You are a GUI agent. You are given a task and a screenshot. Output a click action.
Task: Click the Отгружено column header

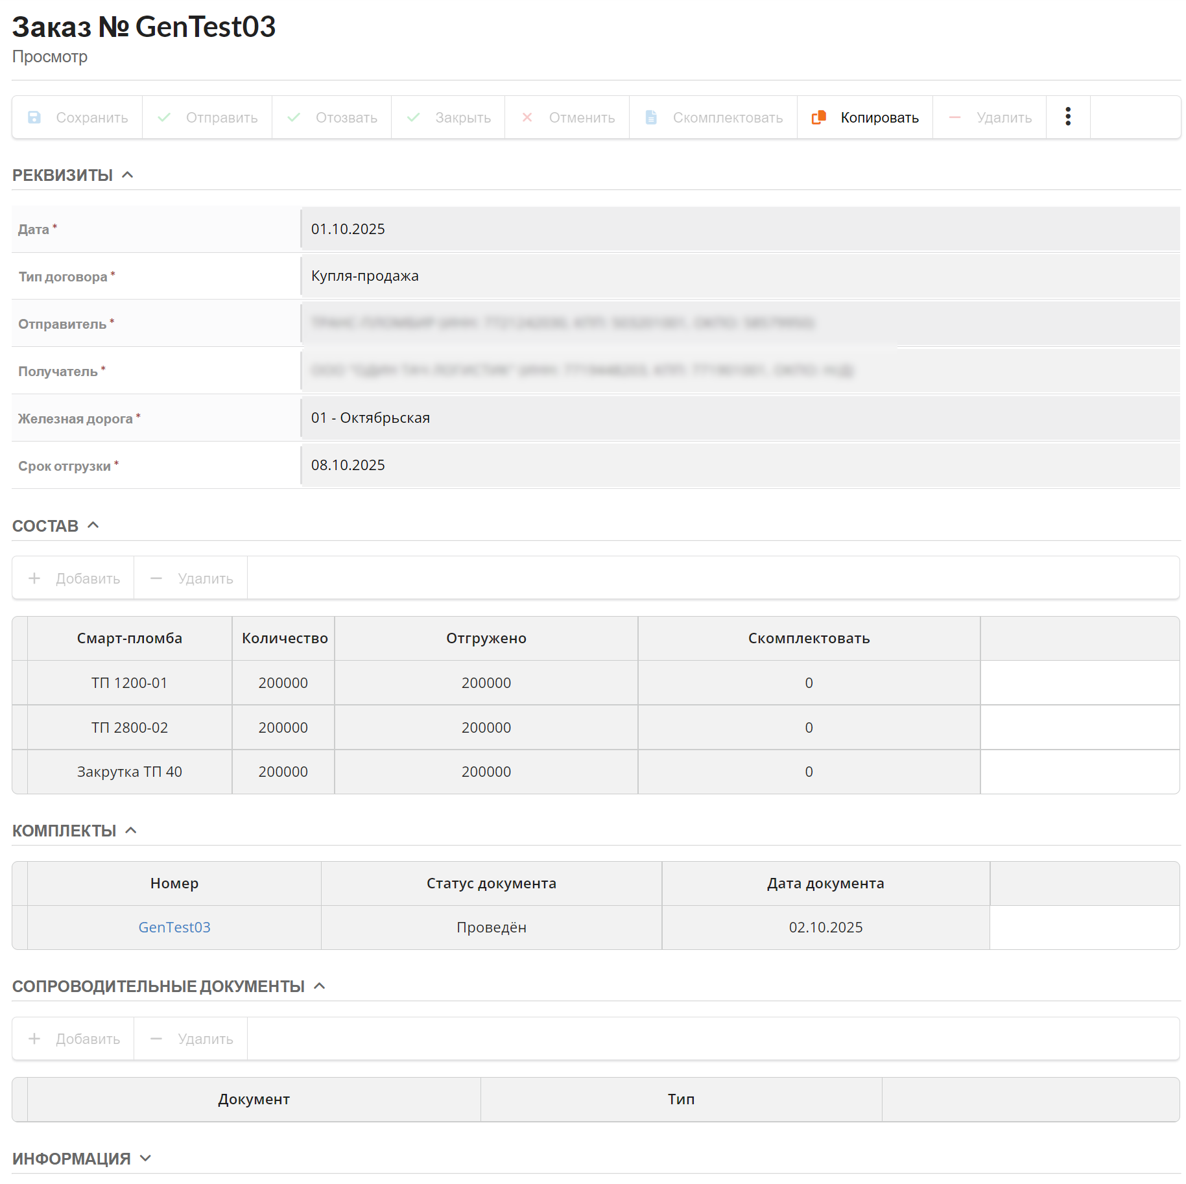click(x=486, y=638)
